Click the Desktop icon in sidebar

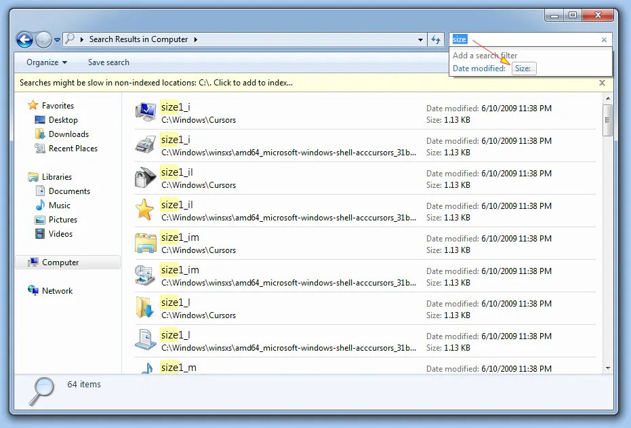40,119
